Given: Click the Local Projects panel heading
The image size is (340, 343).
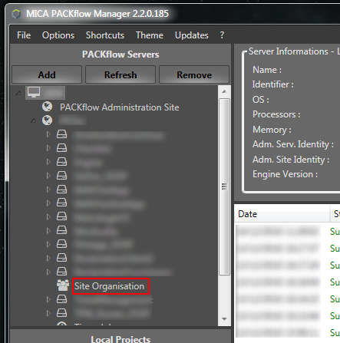Looking at the screenshot, I should click(120, 339).
